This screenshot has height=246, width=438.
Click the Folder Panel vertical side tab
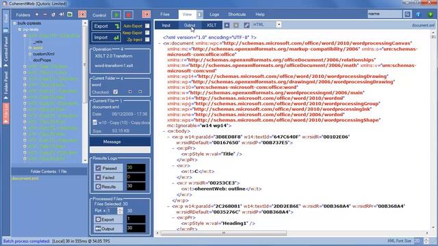click(x=6, y=85)
